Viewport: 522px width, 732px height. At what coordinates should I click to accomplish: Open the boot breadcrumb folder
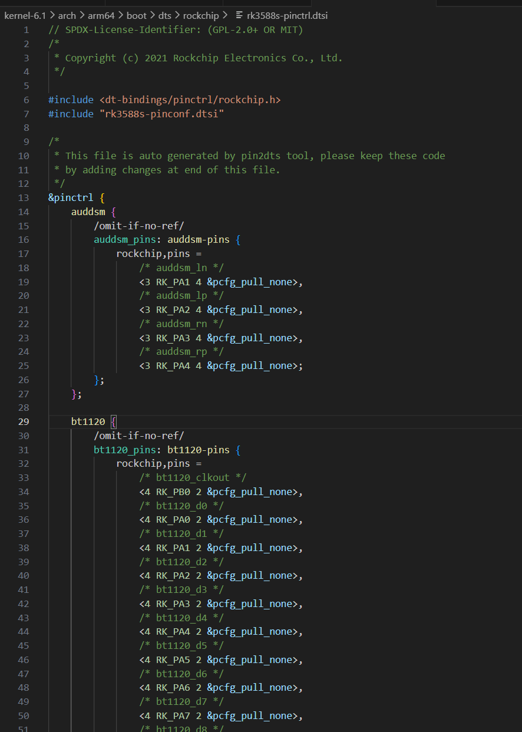point(136,15)
